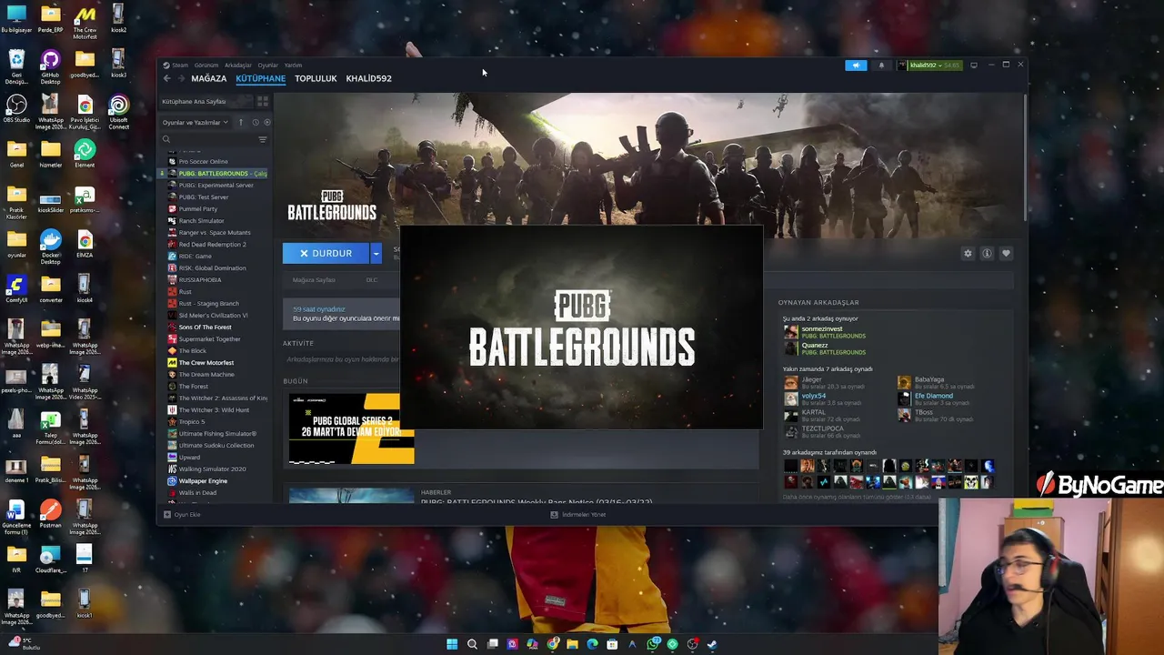1164x655 pixels.
Task: Open Microsoft Edge from the taskbar
Action: click(592, 644)
